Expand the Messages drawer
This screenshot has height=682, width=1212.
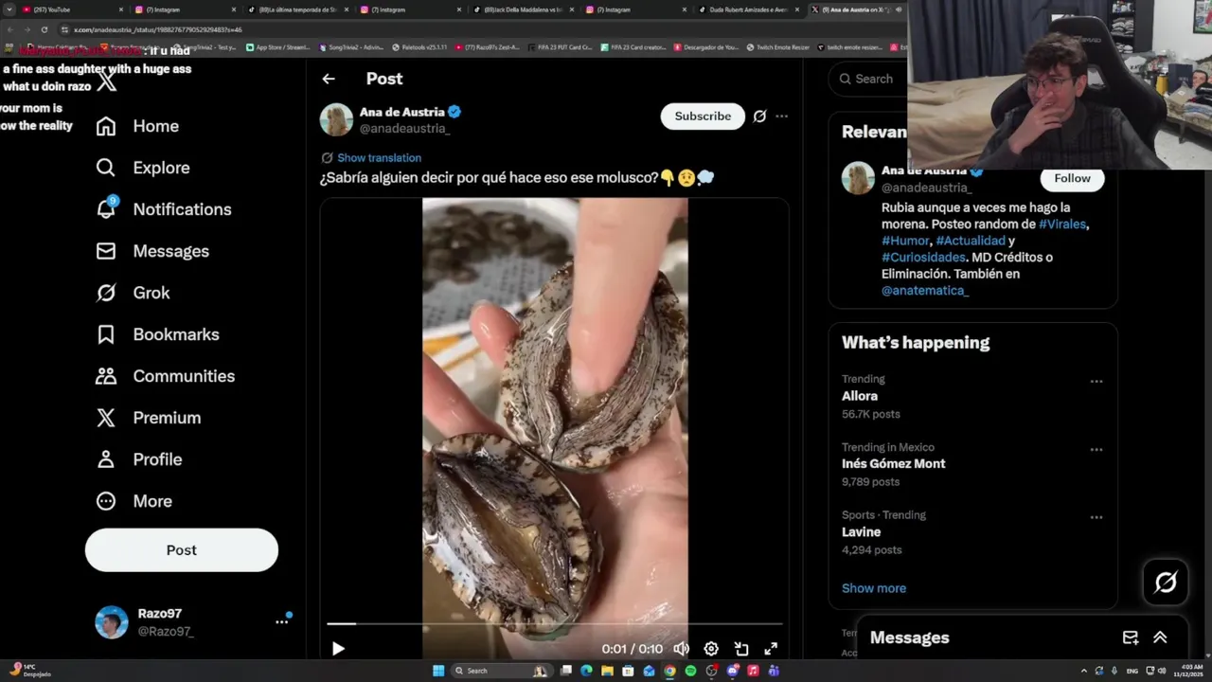coord(1160,637)
